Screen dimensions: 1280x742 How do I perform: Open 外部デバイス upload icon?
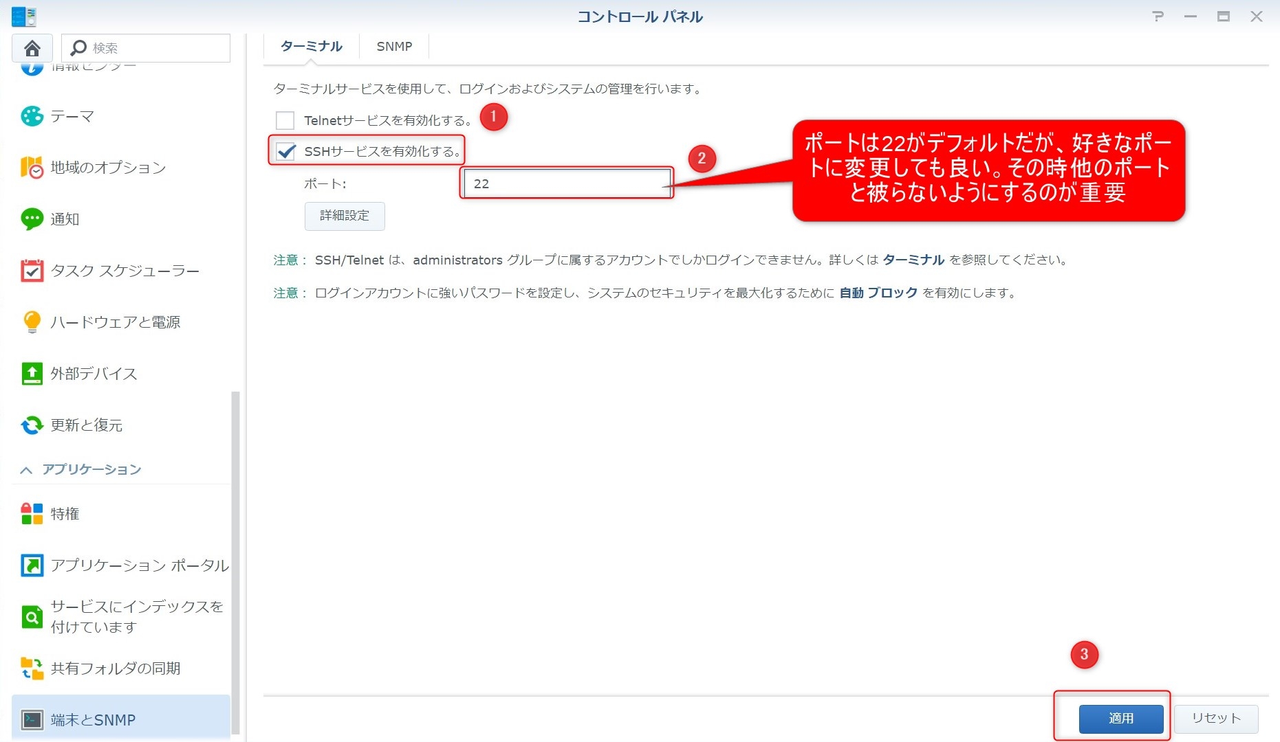click(x=32, y=374)
